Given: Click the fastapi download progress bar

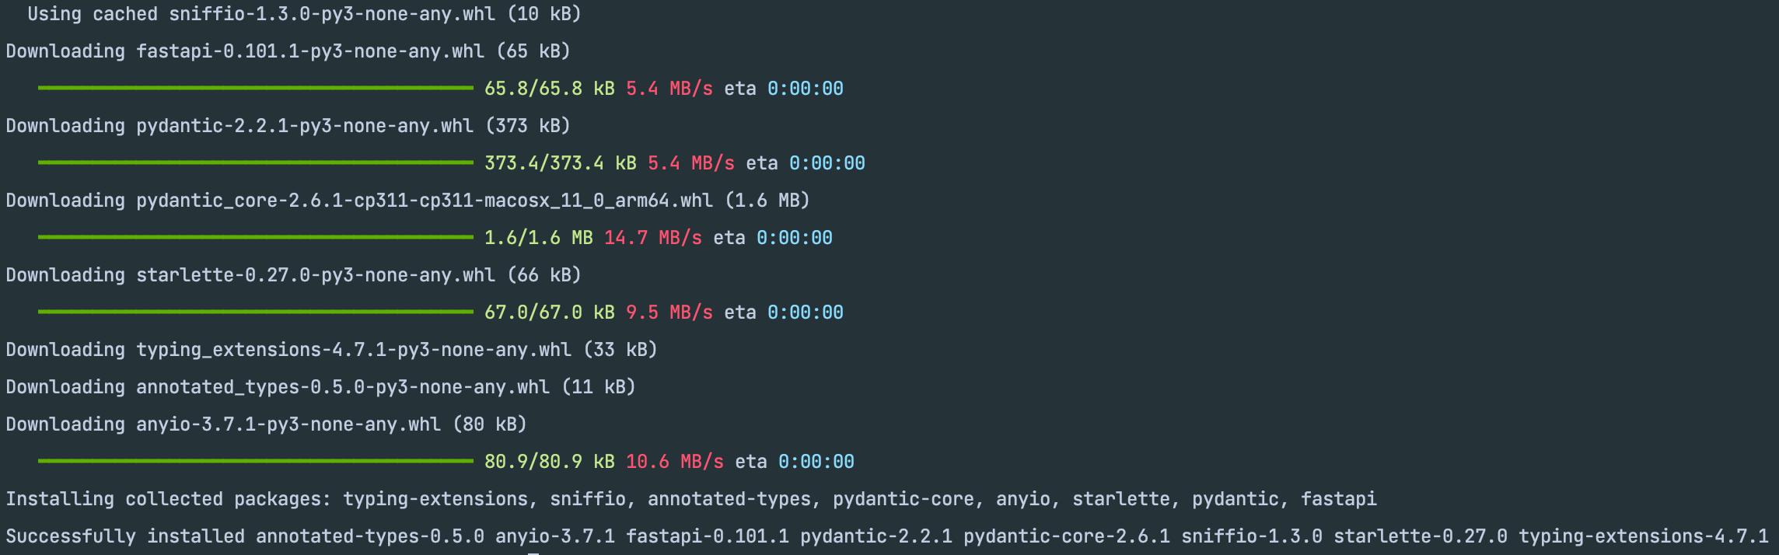Looking at the screenshot, I should pyautogui.click(x=256, y=89).
